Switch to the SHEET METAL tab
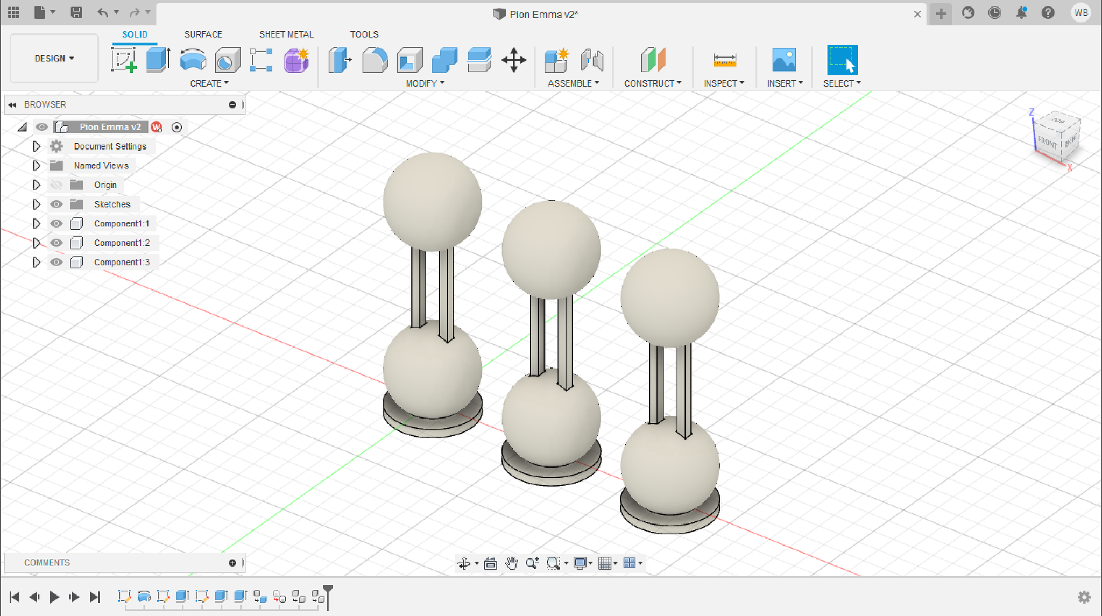The width and height of the screenshot is (1102, 616). point(286,34)
